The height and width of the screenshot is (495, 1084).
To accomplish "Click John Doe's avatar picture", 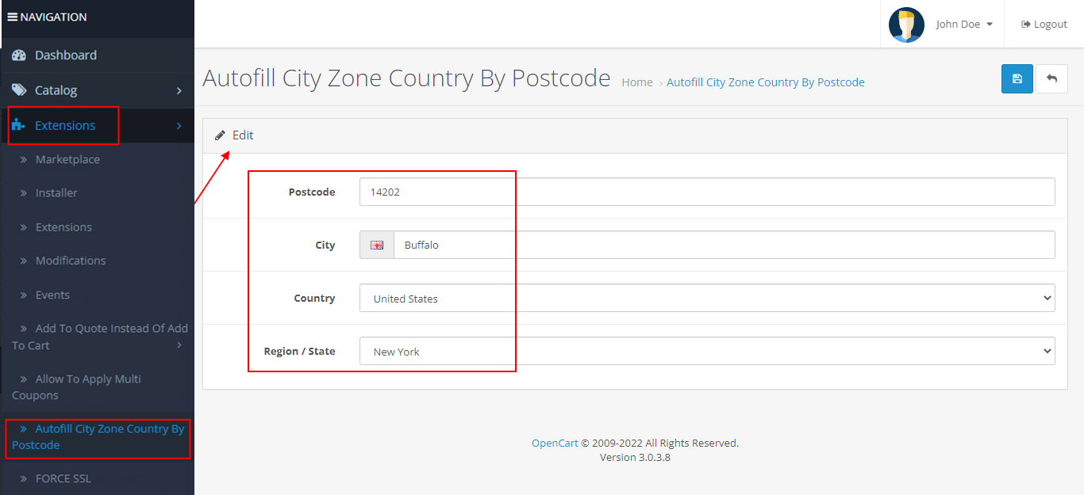I will (905, 24).
